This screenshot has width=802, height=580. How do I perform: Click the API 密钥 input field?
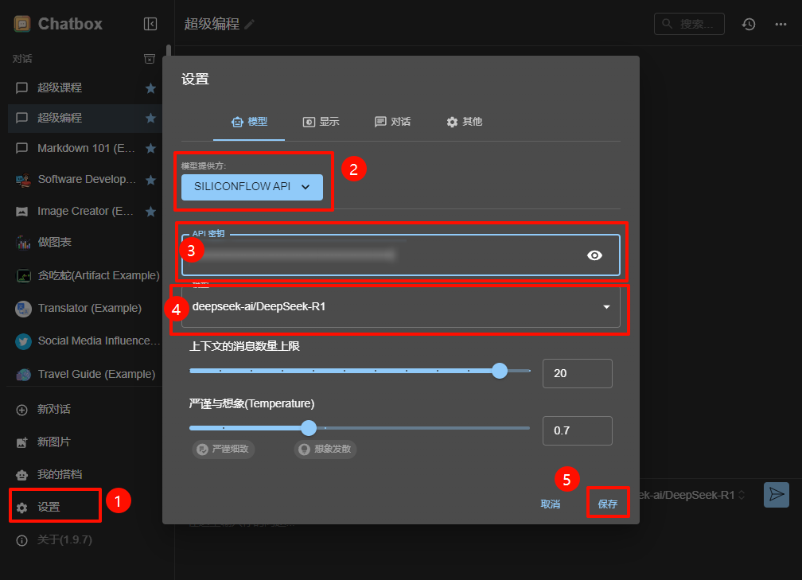[x=382, y=255]
